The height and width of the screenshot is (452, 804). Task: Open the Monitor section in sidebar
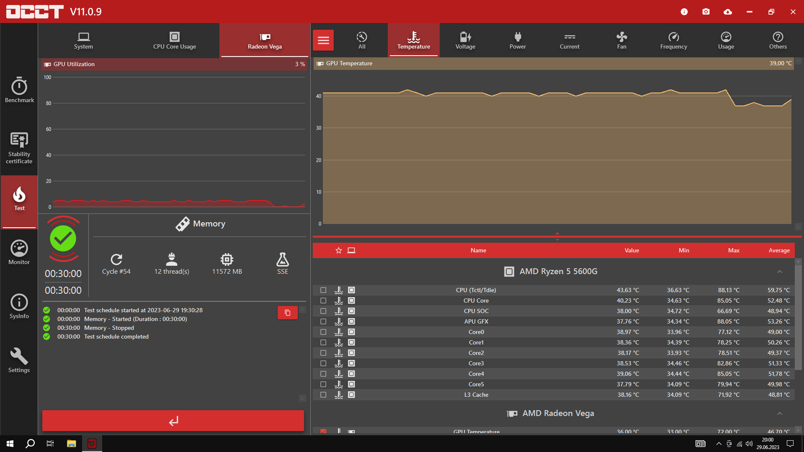click(19, 252)
